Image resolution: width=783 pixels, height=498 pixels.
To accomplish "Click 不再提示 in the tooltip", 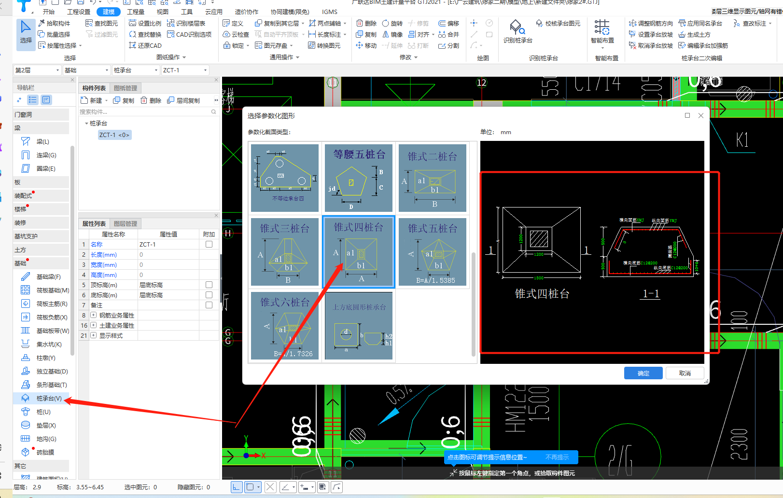I will coord(557,457).
